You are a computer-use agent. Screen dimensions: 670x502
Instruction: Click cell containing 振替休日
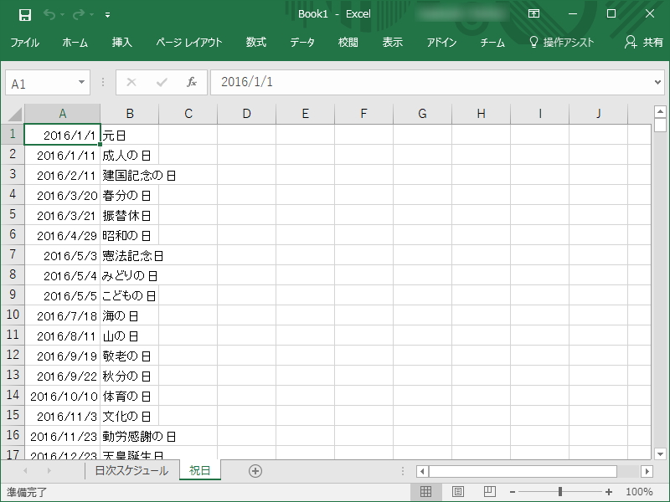click(x=130, y=215)
